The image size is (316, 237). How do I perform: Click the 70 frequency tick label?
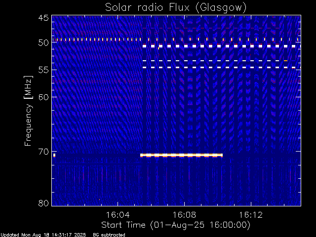(43, 152)
